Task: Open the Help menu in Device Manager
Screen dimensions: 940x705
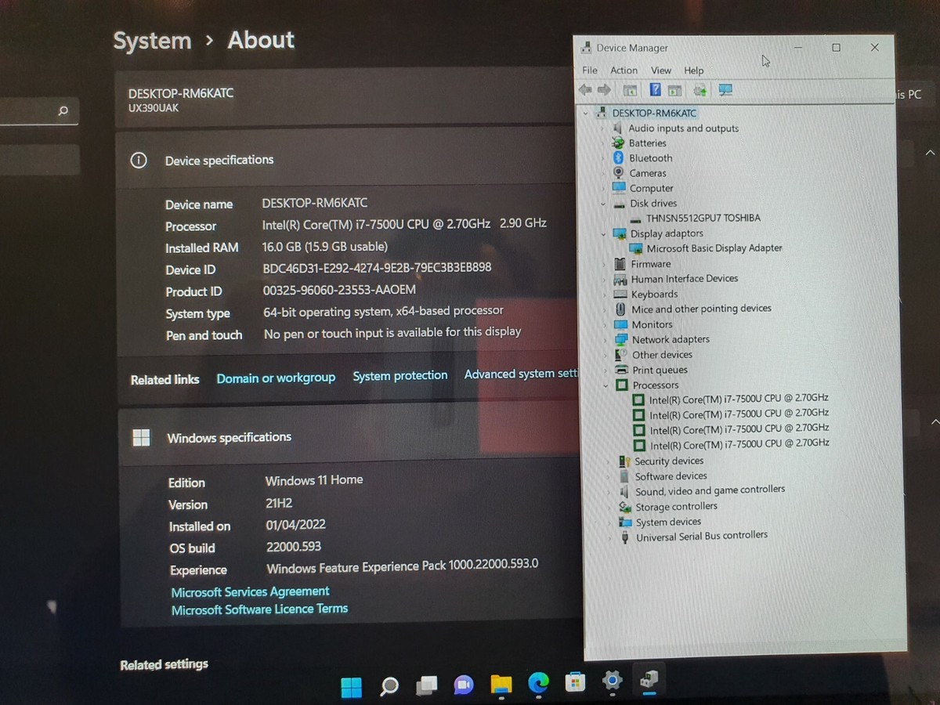Action: click(x=693, y=70)
